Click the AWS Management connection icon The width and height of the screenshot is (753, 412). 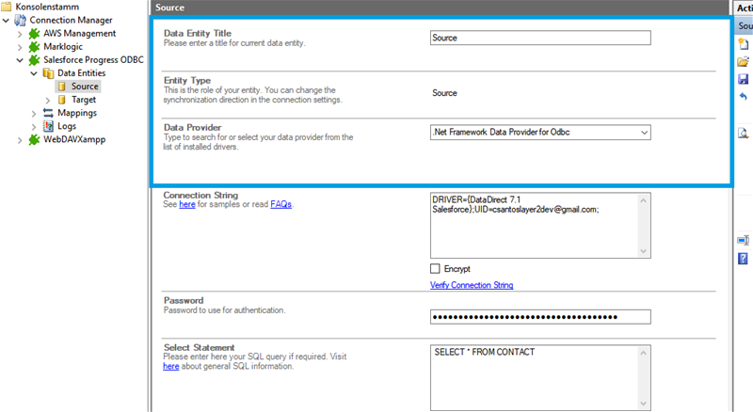tap(36, 34)
